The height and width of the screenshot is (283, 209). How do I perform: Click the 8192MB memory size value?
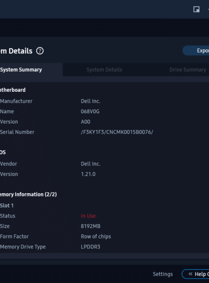pos(91,226)
